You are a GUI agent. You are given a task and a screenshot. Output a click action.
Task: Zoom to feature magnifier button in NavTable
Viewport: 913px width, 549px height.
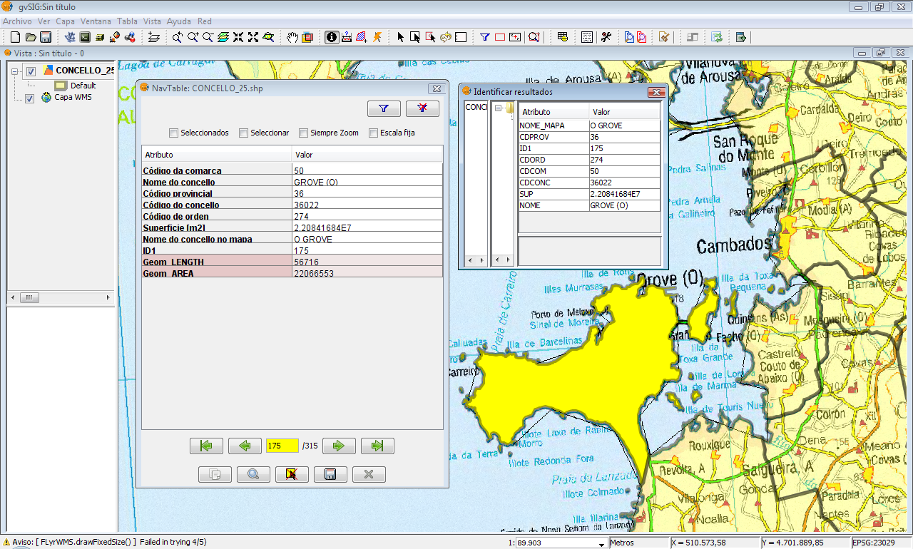pos(253,474)
